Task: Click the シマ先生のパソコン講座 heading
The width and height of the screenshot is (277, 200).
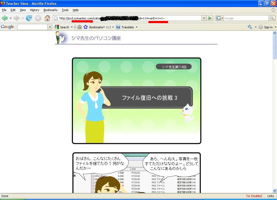Action: click(x=96, y=38)
